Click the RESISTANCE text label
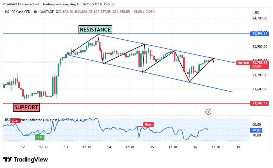273x168 pixels. coord(95,30)
